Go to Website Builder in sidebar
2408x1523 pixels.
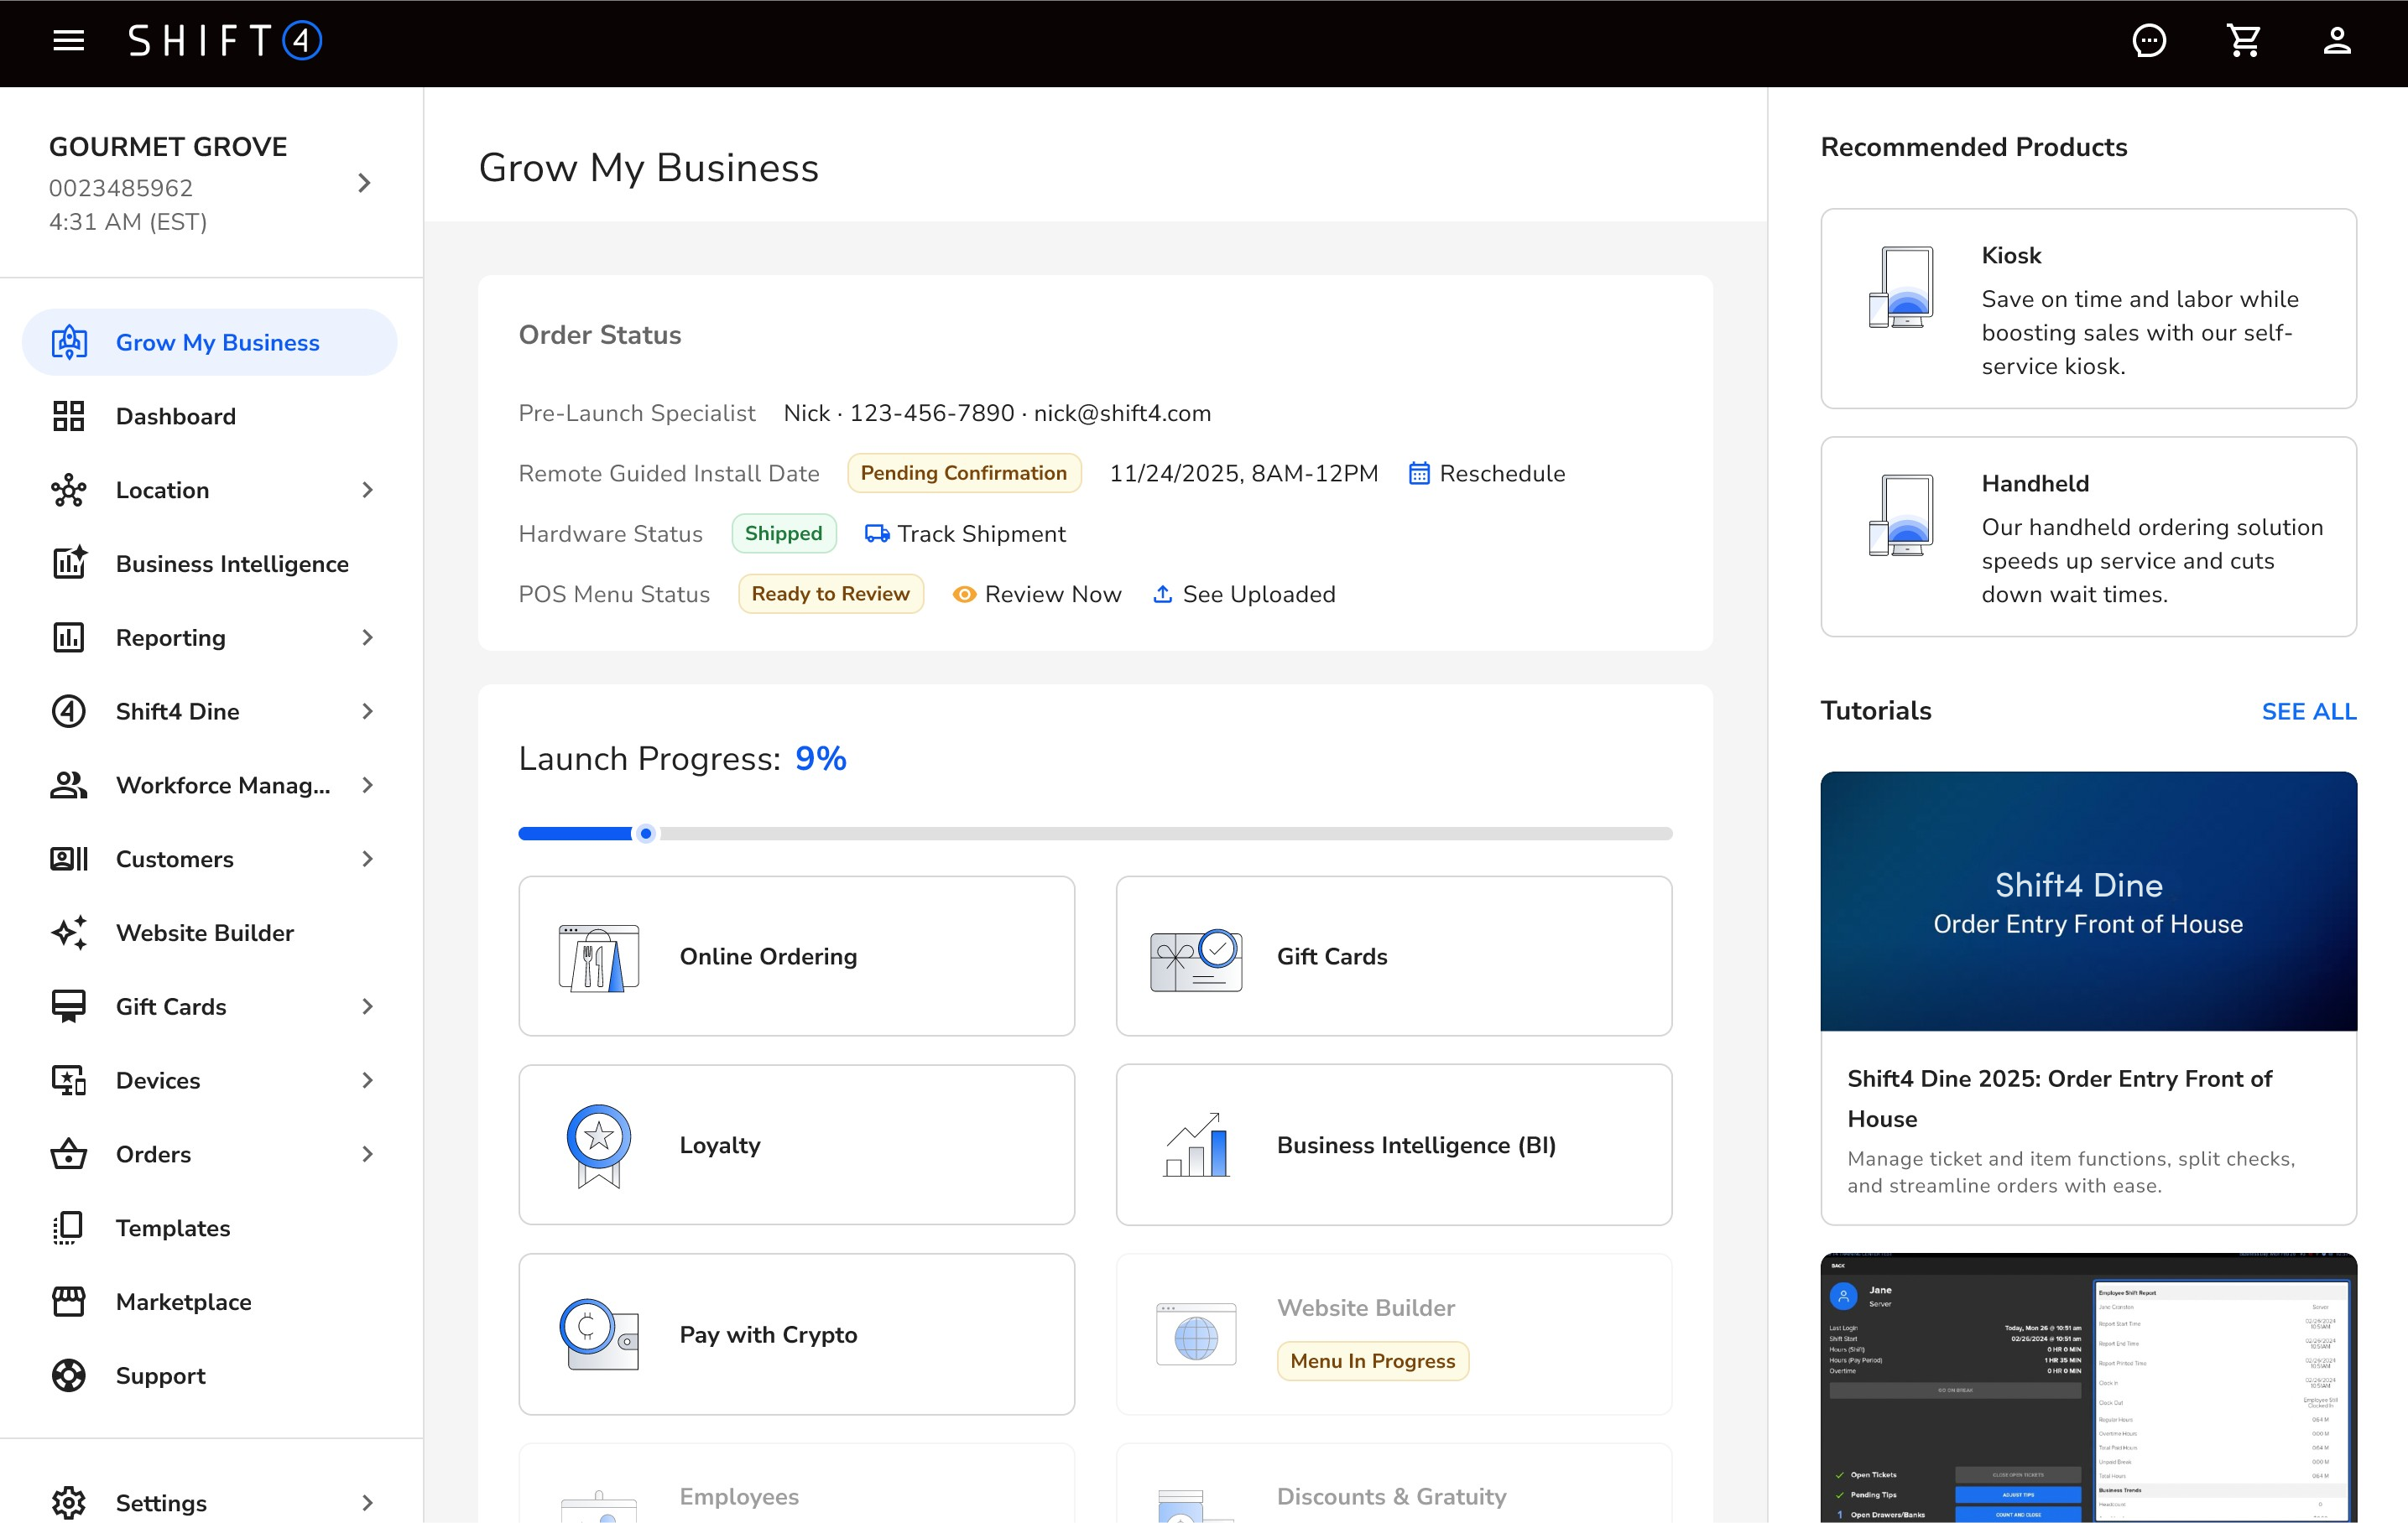tap(209, 933)
